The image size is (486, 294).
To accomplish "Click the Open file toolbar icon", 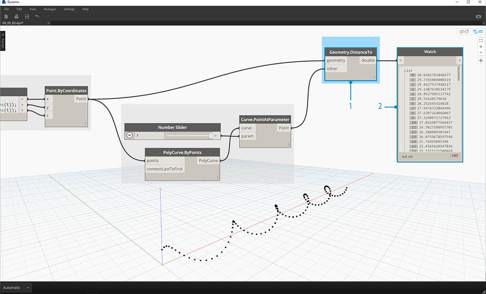I will pyautogui.click(x=17, y=16).
